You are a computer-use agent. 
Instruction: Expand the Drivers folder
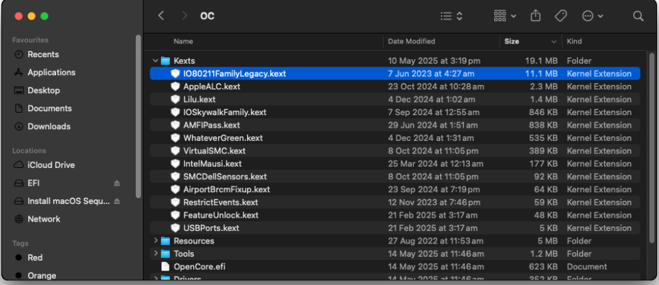tap(156, 278)
